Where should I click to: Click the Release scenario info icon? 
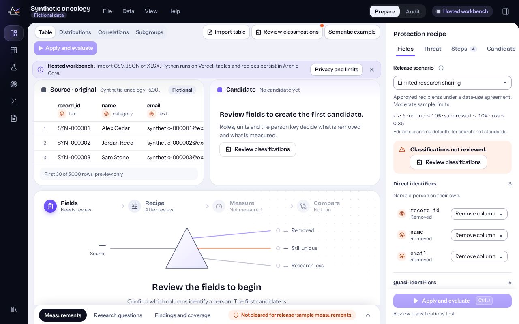click(x=441, y=68)
